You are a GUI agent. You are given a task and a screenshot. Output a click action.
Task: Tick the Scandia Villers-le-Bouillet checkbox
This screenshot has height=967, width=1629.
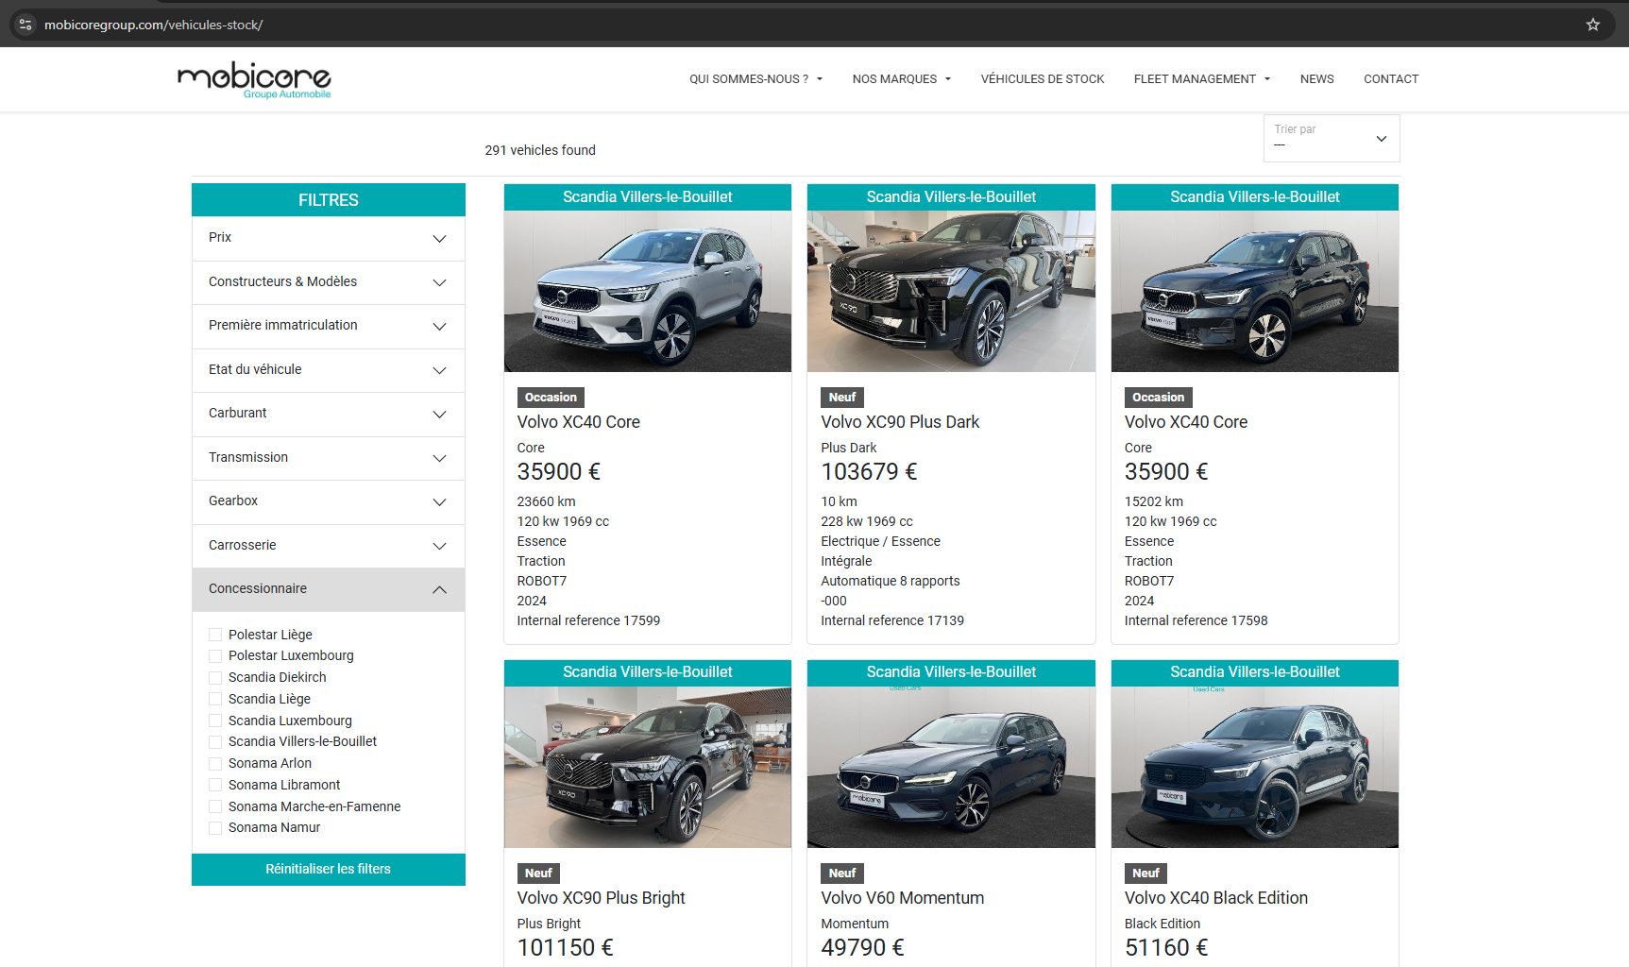pyautogui.click(x=215, y=742)
